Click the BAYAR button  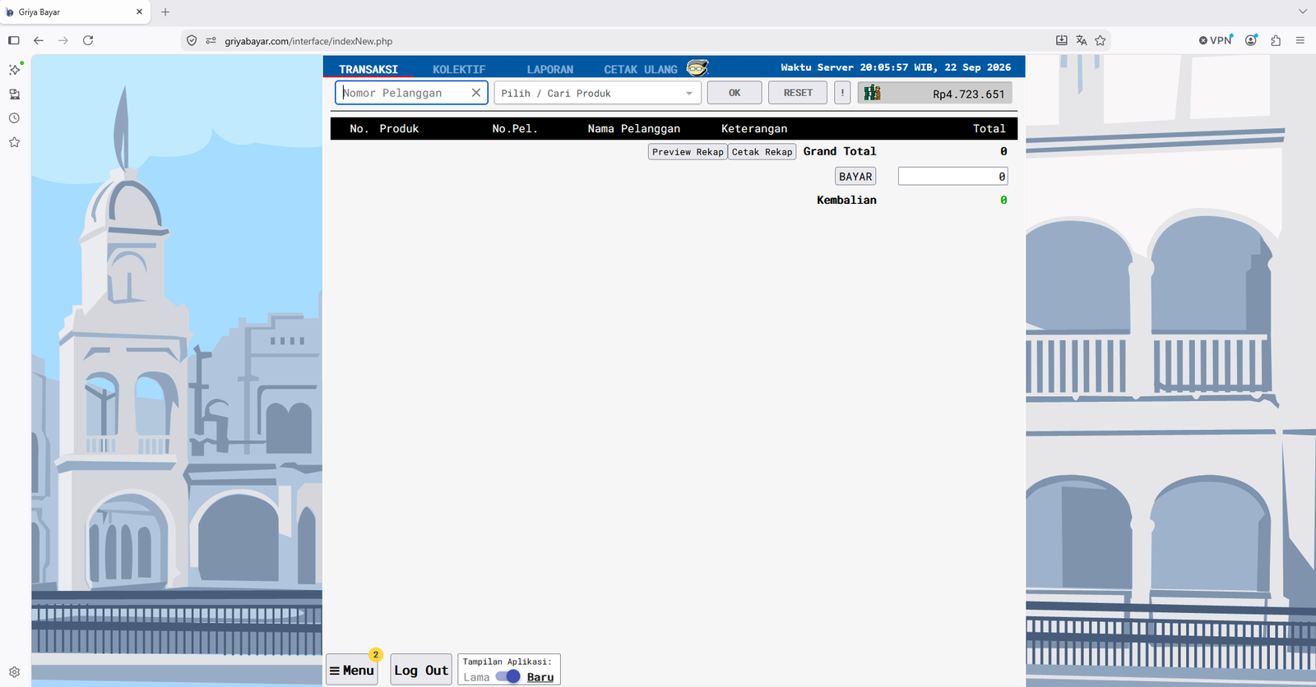pos(855,177)
